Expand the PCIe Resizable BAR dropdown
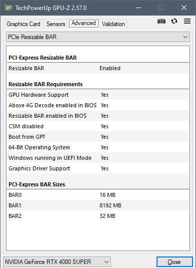 tap(98, 37)
